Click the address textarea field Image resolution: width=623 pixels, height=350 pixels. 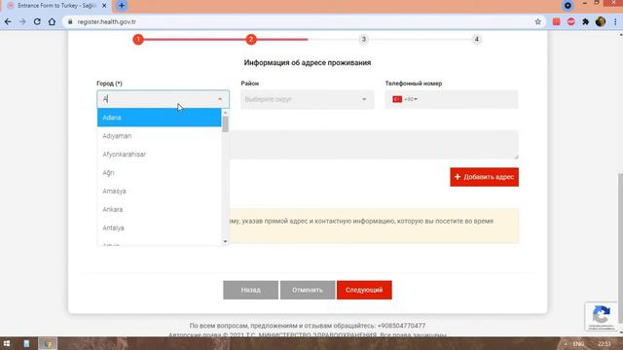coord(374,145)
